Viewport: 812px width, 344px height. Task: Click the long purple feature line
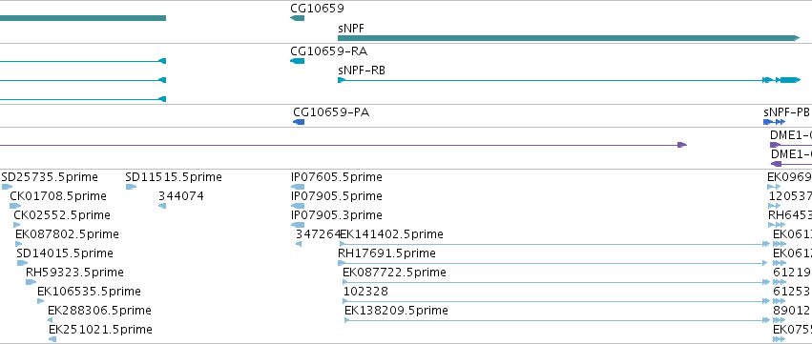click(344, 145)
